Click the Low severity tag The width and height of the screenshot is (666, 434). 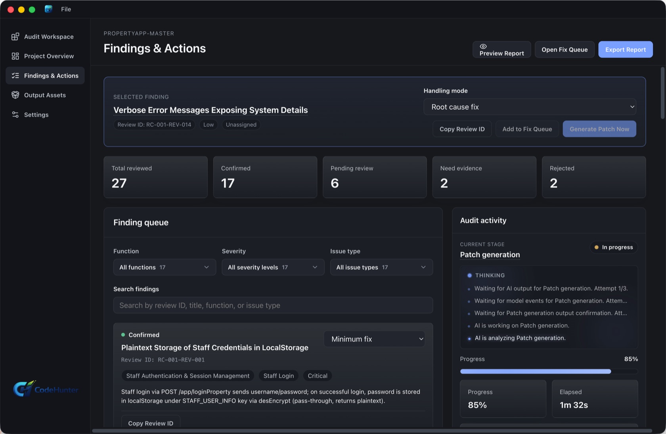(x=209, y=125)
